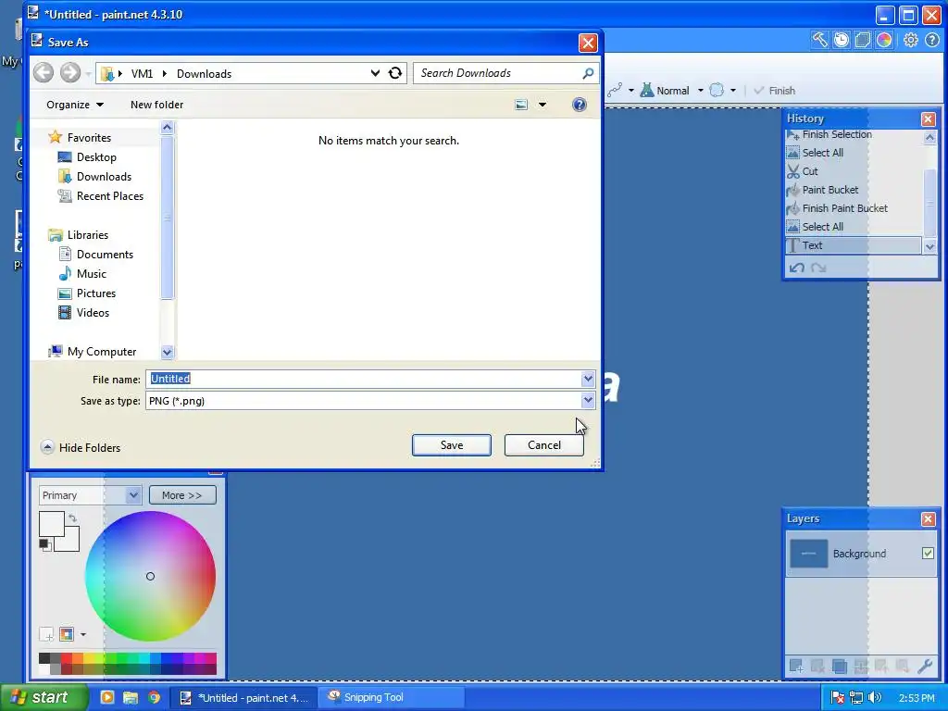The width and height of the screenshot is (948, 711).
Task: Open file explorer from taskbar quick launch
Action: point(131,698)
